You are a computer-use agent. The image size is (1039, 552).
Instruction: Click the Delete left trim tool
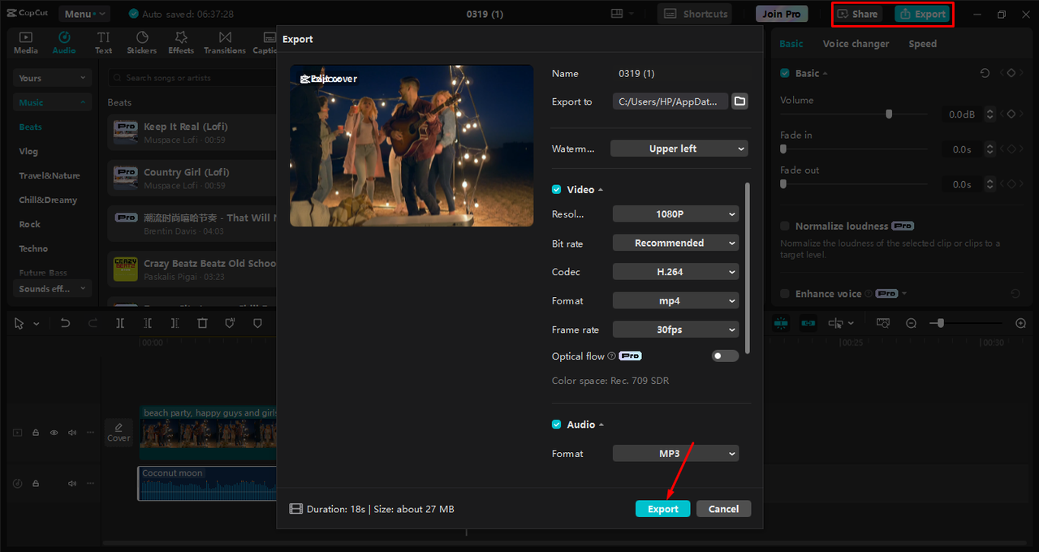click(x=148, y=323)
